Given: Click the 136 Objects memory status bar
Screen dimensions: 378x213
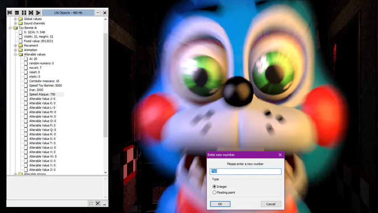Looking at the screenshot, I should (68, 13).
